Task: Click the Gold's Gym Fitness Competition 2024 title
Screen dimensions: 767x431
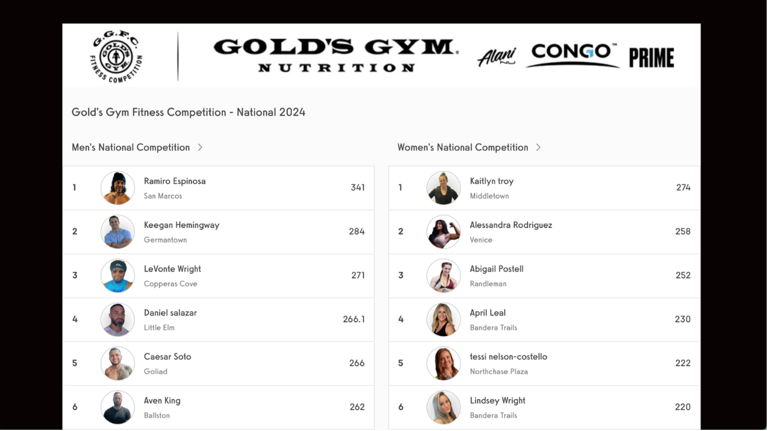Action: click(x=188, y=112)
